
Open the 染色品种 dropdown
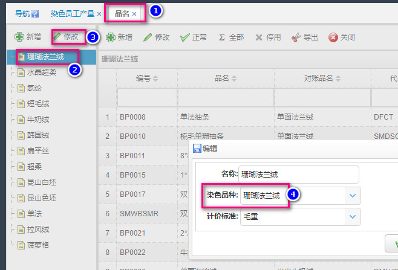coord(352,196)
